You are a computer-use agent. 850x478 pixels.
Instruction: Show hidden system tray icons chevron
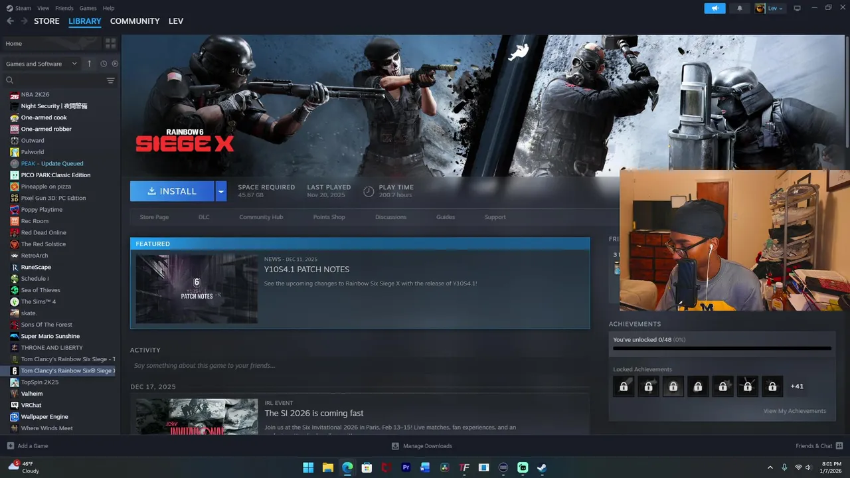770,467
